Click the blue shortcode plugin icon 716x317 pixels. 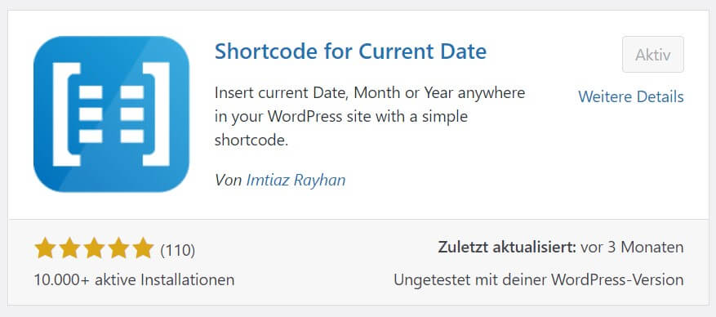pyautogui.click(x=111, y=114)
